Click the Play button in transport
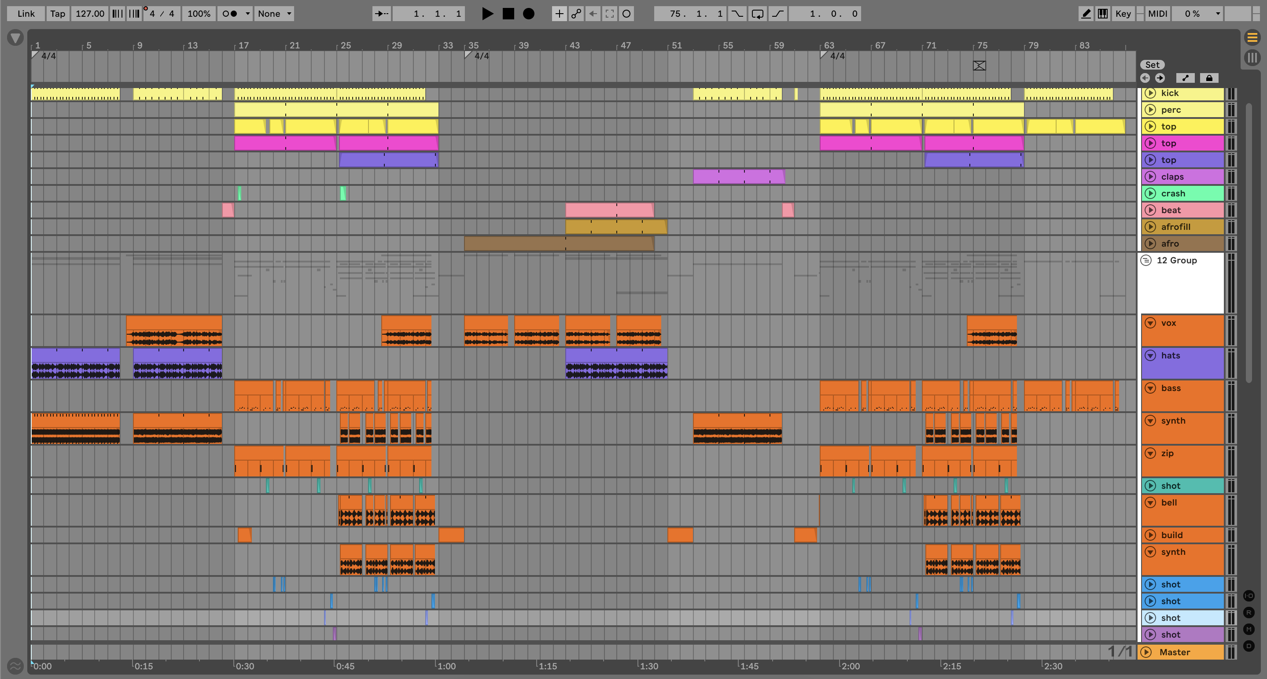This screenshot has width=1267, height=679. pos(487,14)
